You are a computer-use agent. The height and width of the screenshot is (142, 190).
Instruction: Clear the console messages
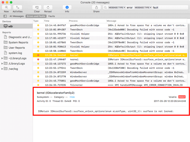tap(37, 8)
